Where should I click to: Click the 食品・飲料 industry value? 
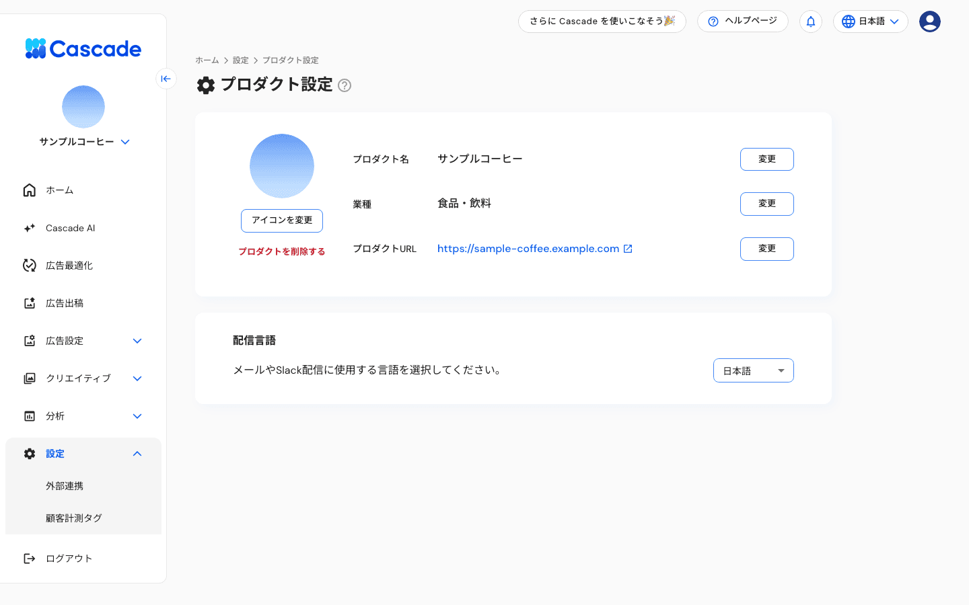pyautogui.click(x=464, y=204)
